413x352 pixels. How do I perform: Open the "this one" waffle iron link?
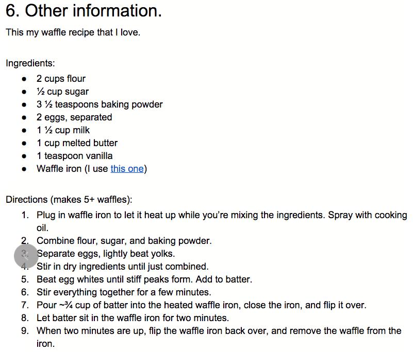pos(127,169)
